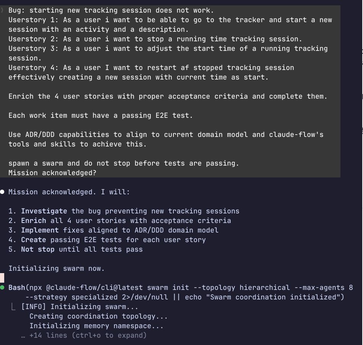Click the prompt chevron before "Bug:"
The image size is (363, 345).
2,10
